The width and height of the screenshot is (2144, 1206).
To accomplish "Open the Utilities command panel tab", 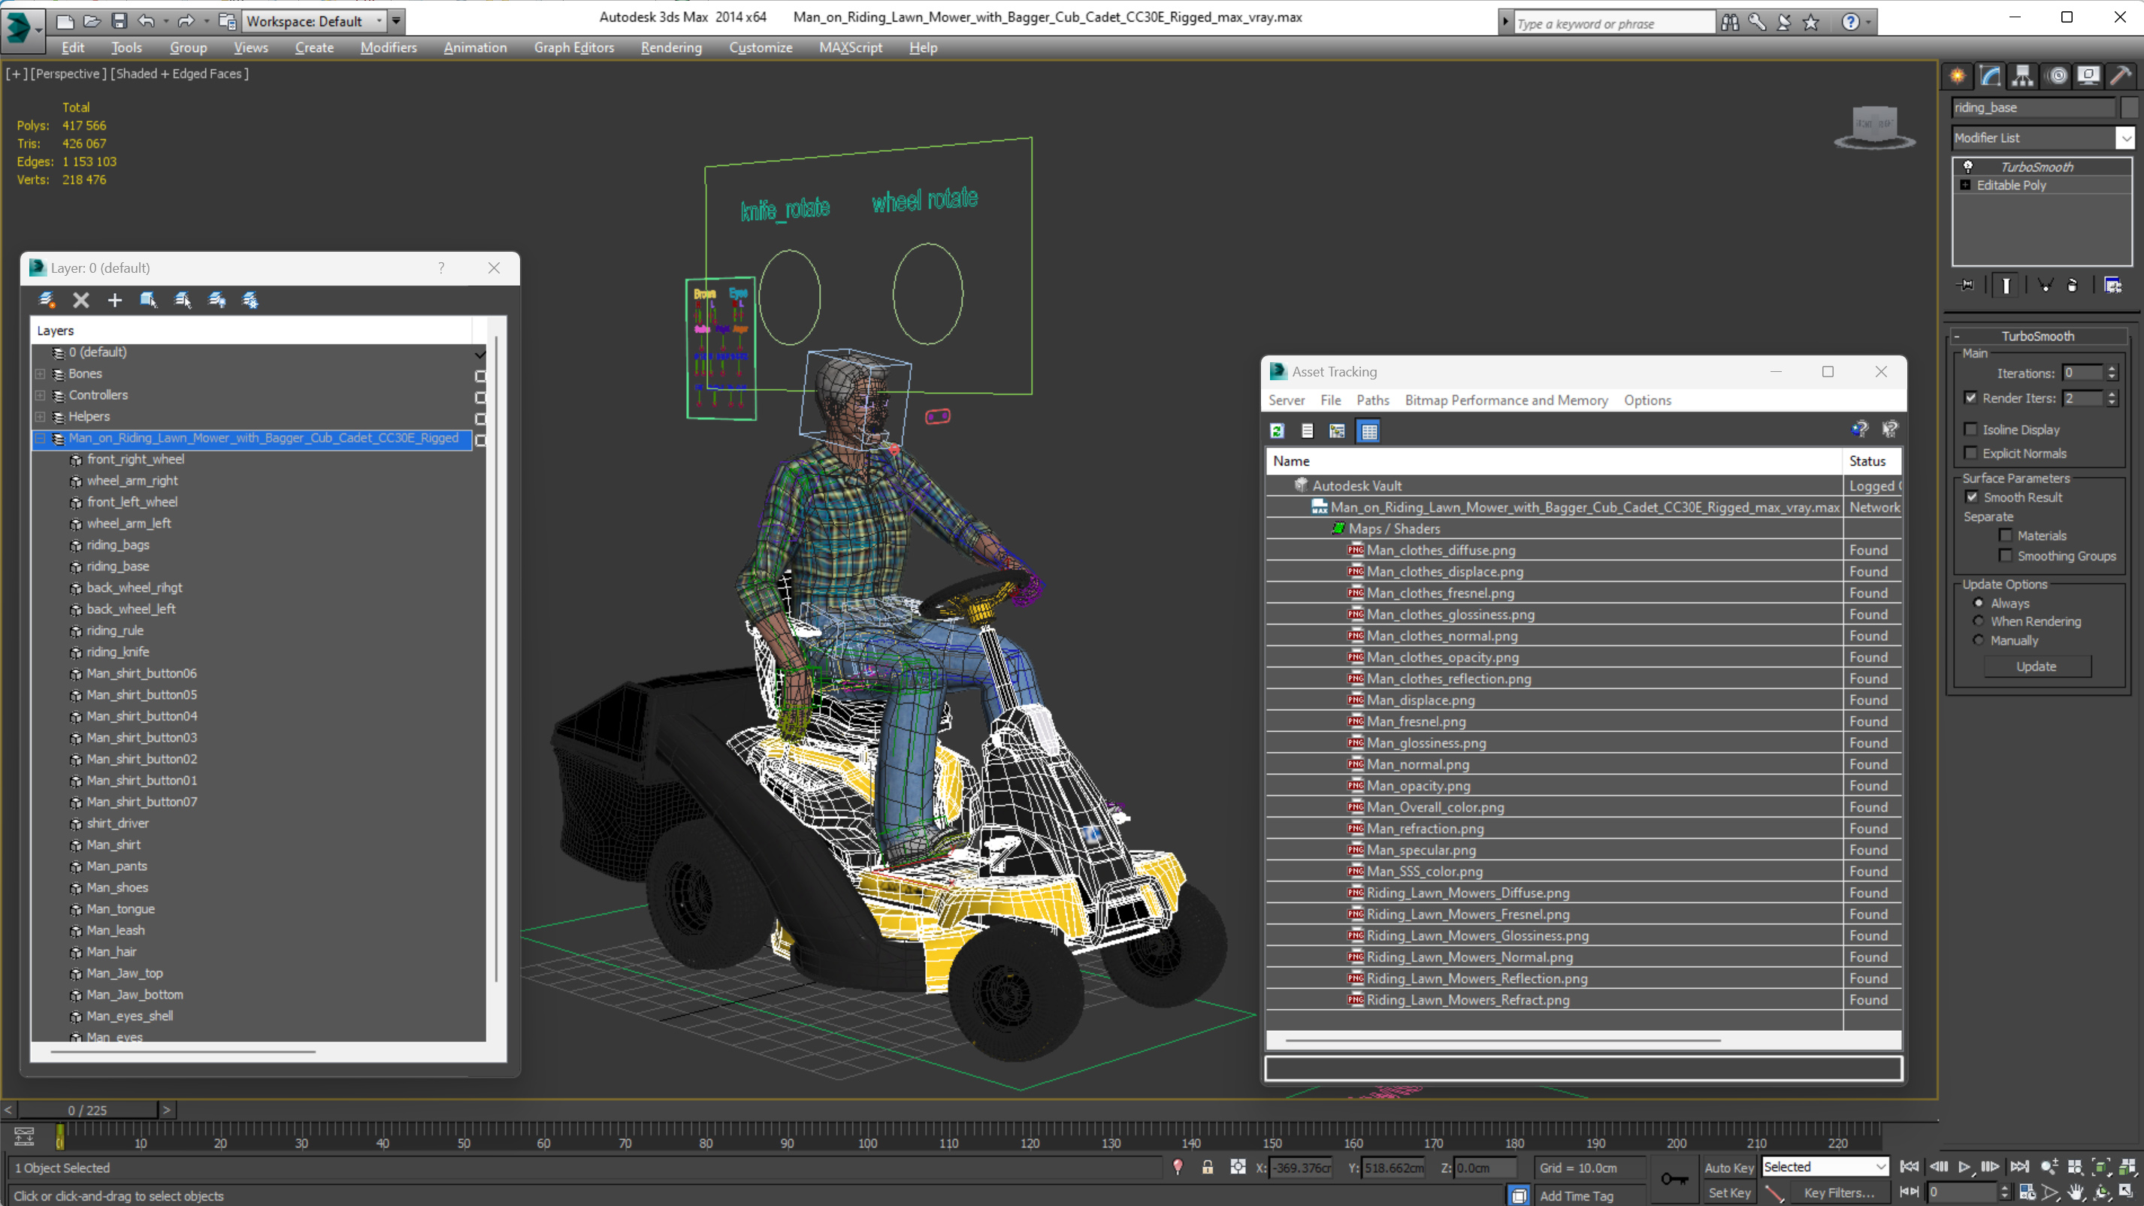I will 2121,76.
